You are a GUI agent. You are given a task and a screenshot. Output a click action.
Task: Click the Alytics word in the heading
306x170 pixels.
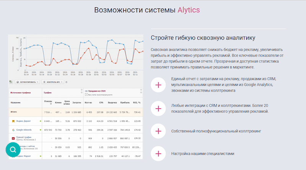189,10
